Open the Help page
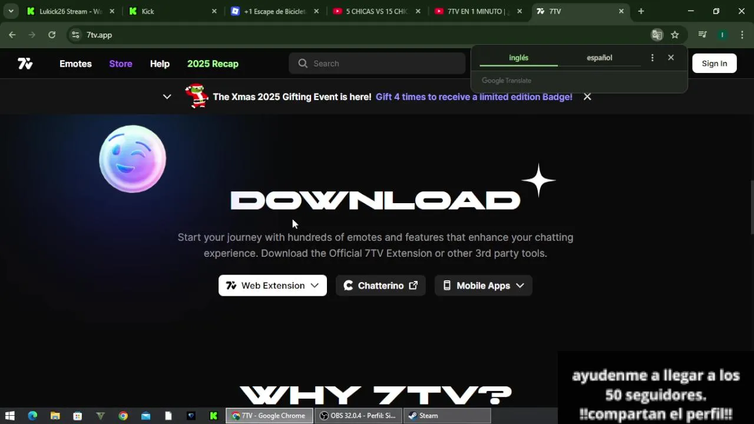Screen dimensions: 754x424 pos(160,64)
